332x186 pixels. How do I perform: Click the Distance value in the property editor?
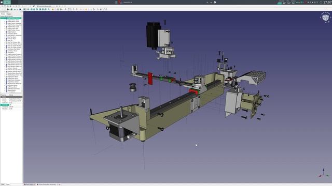[x=15, y=107]
